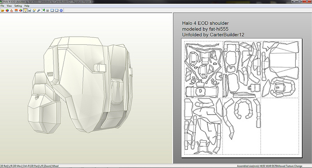Image resolution: width=312 pixels, height=168 pixels.
Task: Open a file with the folder icon
Action: 3,11
